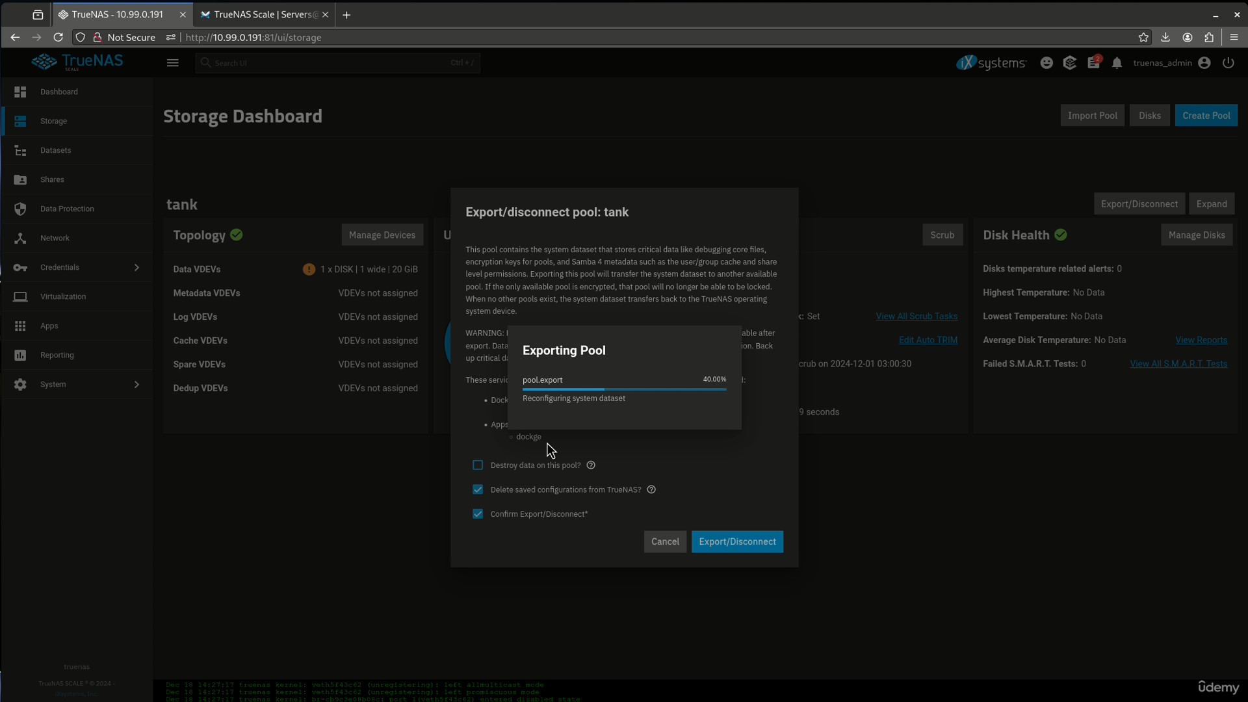Viewport: 1248px width, 702px height.
Task: Click the pool.export progress bar
Action: [624, 389]
